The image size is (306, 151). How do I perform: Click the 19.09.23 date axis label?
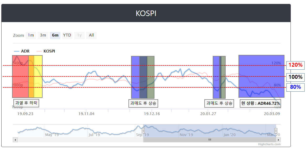click(25, 114)
